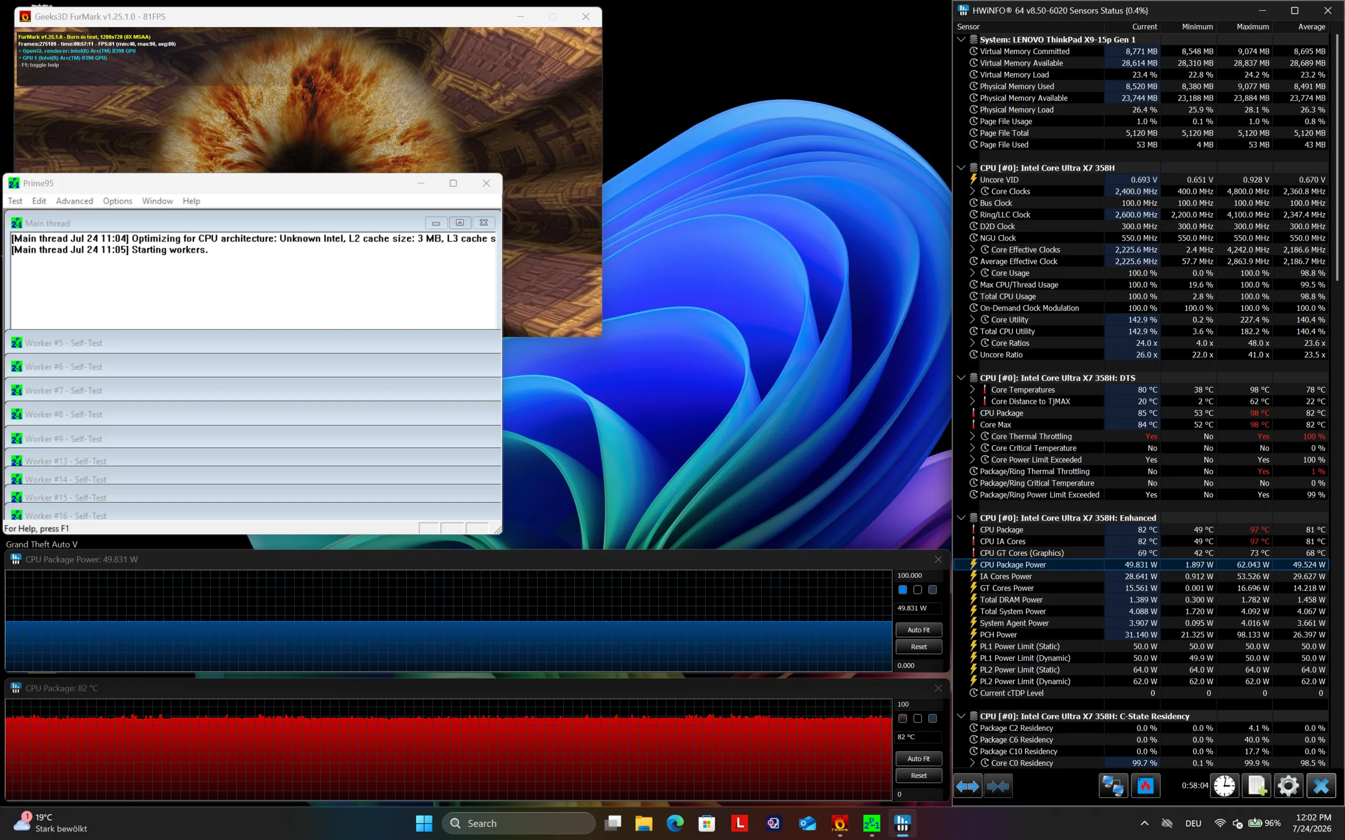
Task: Open the Wi-Fi network tray icon
Action: tap(1220, 823)
